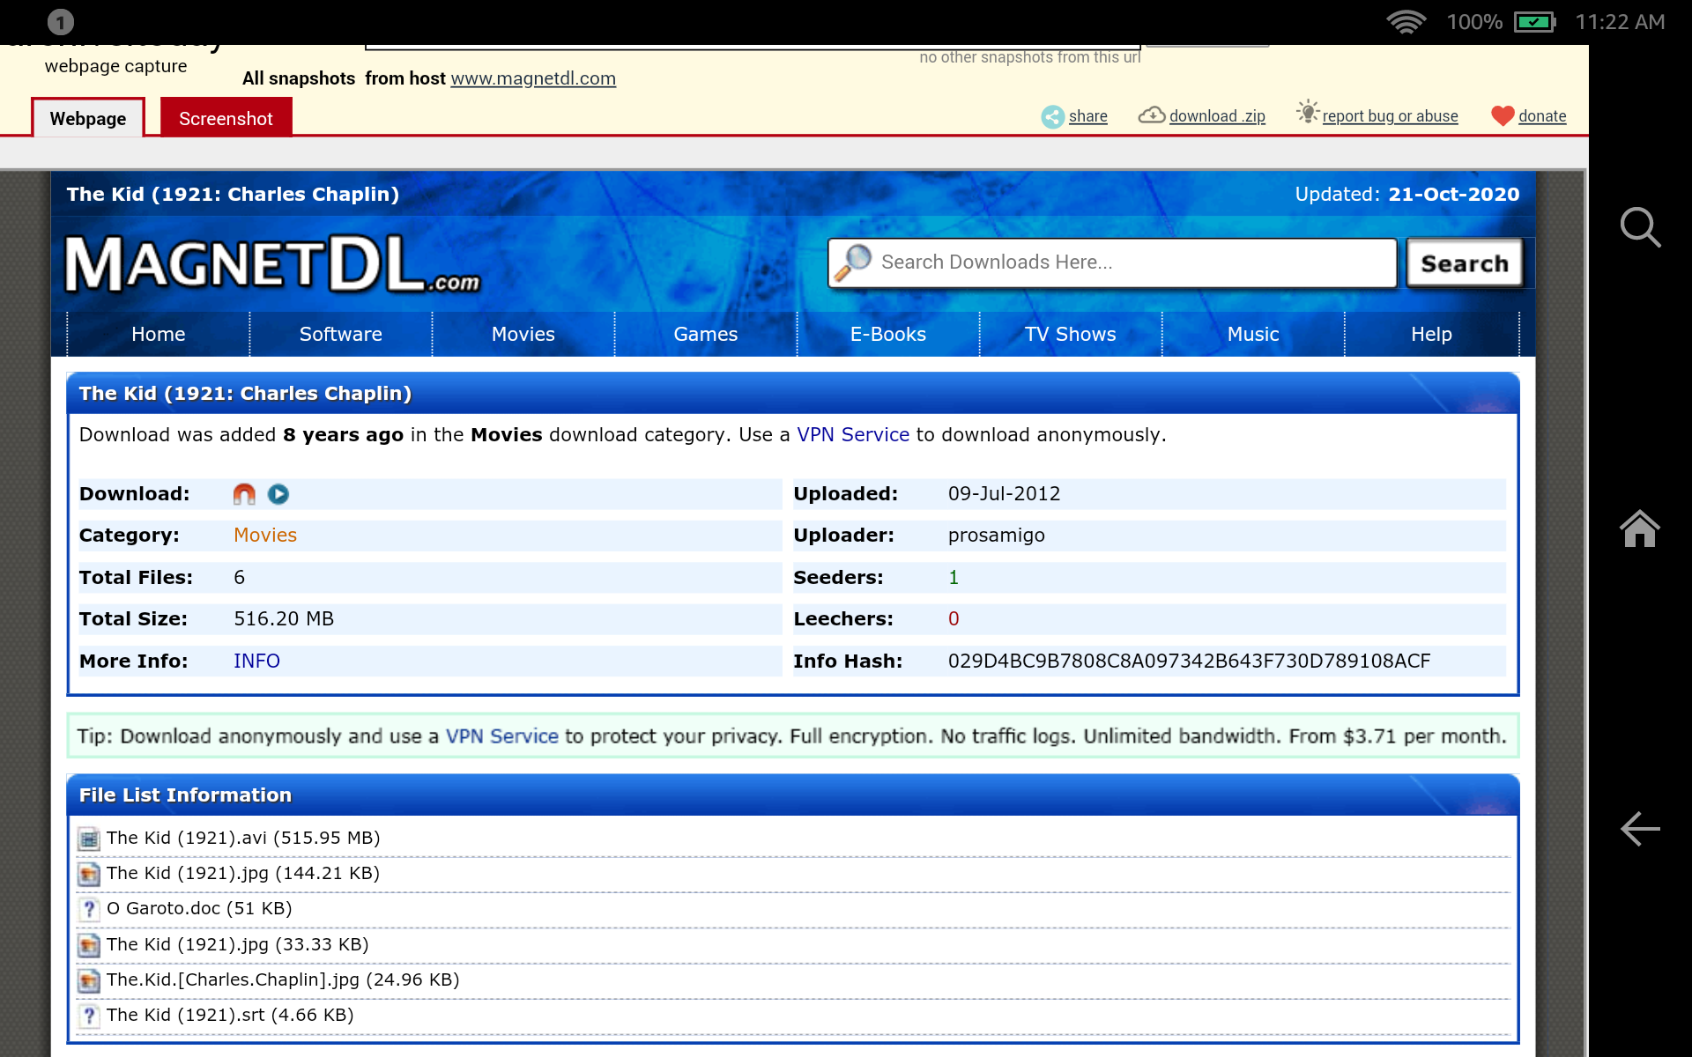The image size is (1692, 1057).
Task: Click the report bug or abuse link
Action: [1390, 116]
